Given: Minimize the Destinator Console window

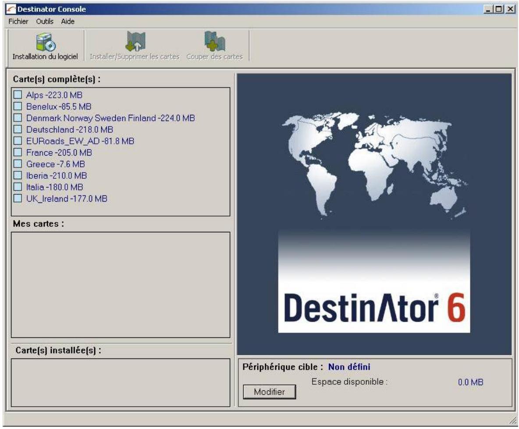Looking at the screenshot, I should (488, 9).
